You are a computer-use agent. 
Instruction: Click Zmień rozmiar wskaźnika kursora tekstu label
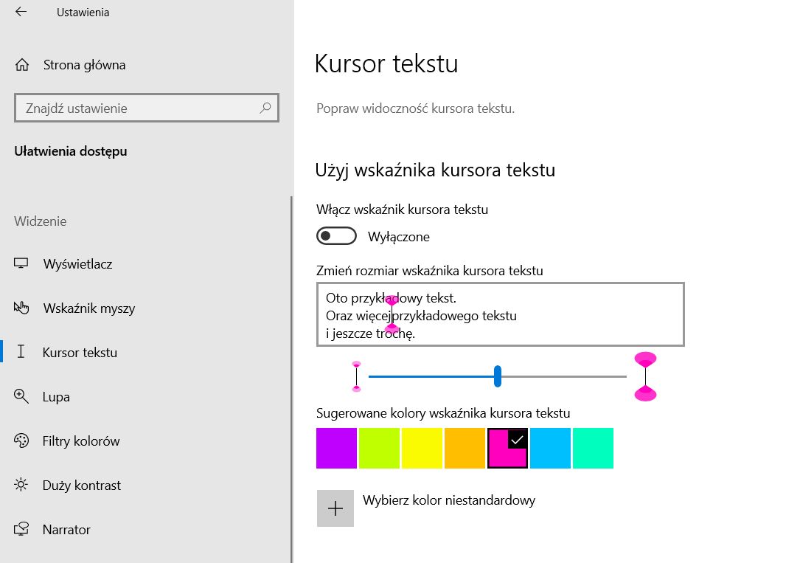tap(430, 271)
